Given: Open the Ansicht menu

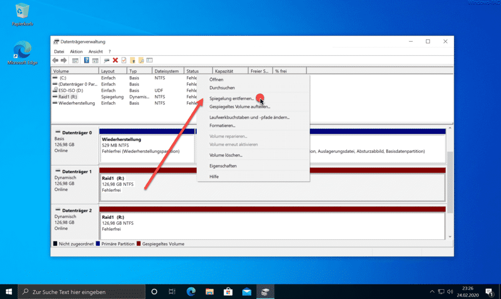Looking at the screenshot, I should 95,51.
